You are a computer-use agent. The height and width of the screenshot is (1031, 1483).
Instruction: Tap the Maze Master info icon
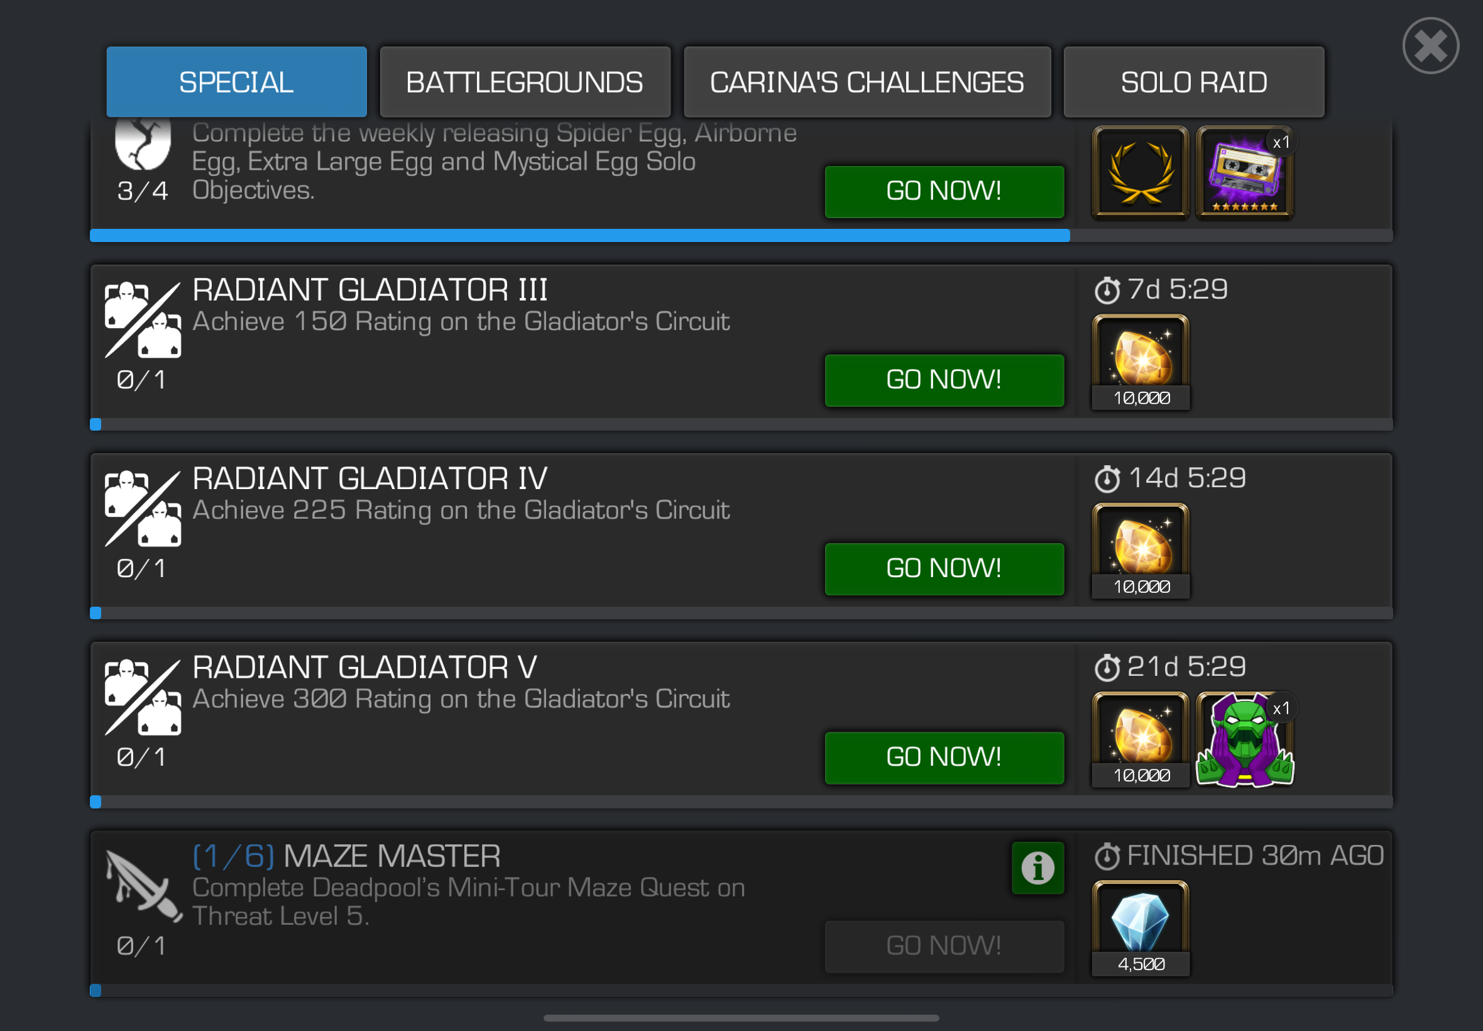(x=1037, y=868)
